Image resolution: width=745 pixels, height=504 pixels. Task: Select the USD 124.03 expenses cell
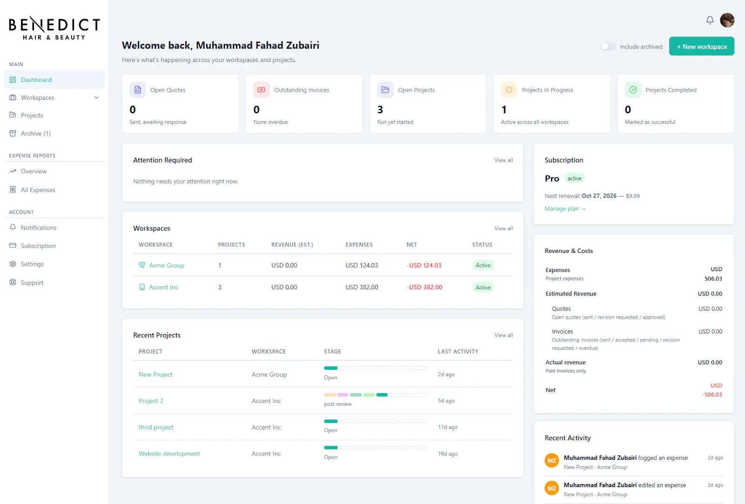362,265
